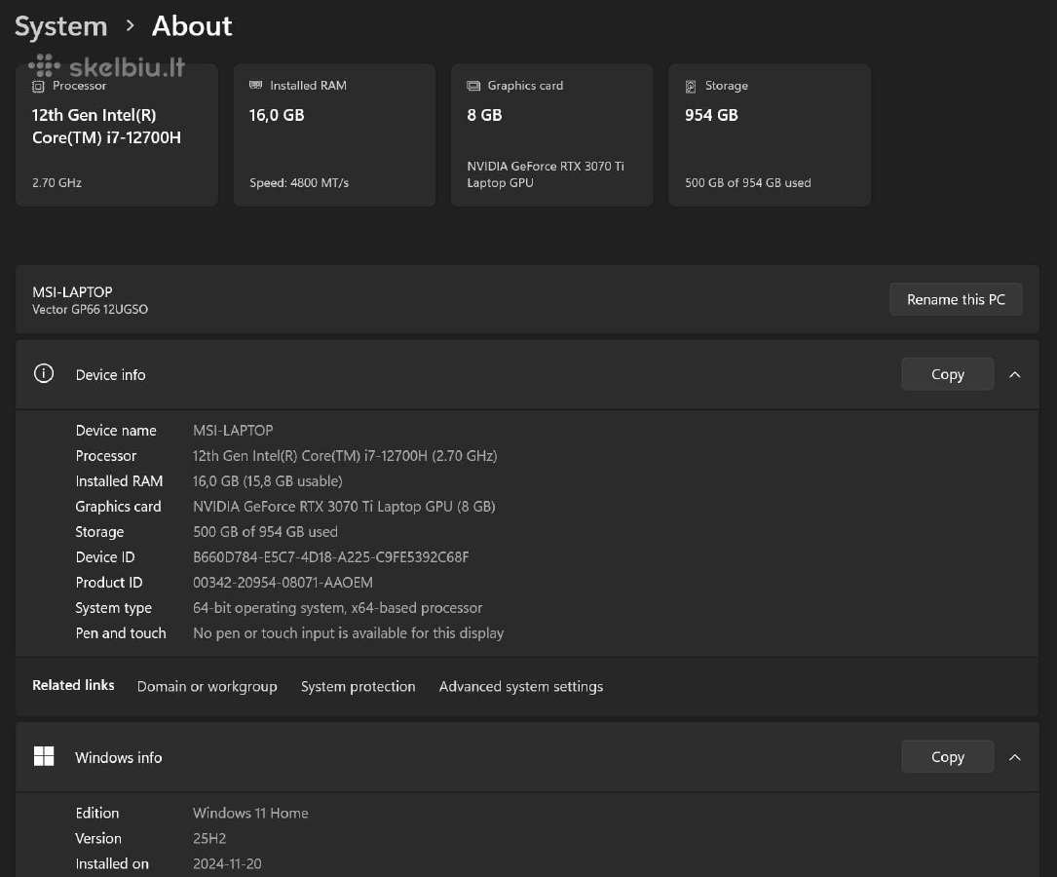Screen dimensions: 1057x877
Task: Click NVIDIA GeForce RTX 3070 Ti Laptop GPU (8 GB) value in Device info
Action: (344, 507)
